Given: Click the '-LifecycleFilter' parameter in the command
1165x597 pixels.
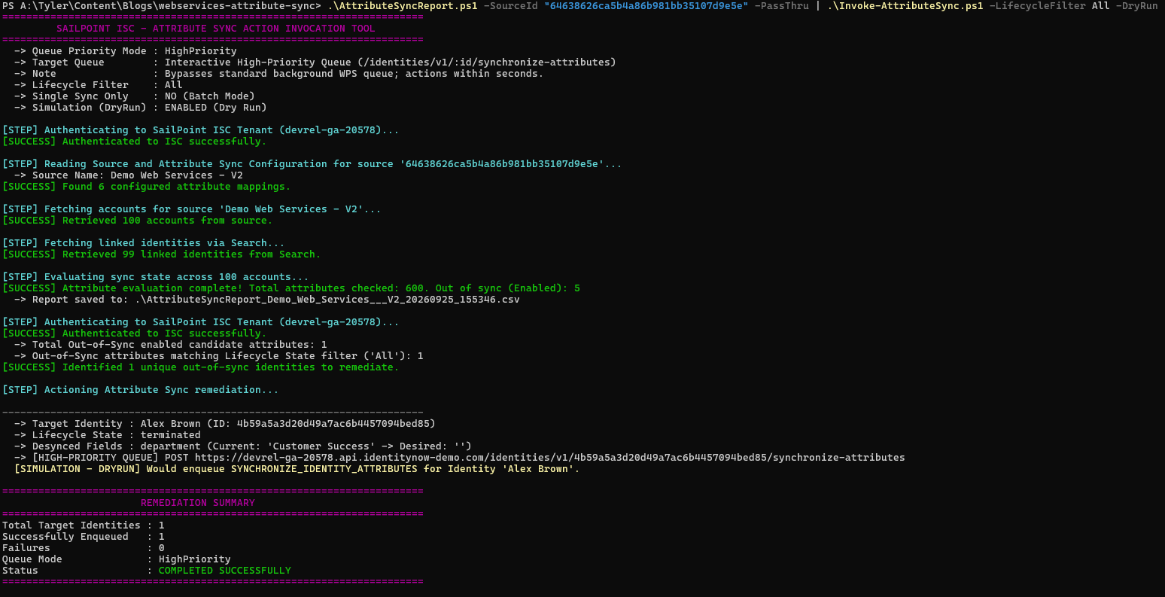Looking at the screenshot, I should click(1038, 6).
